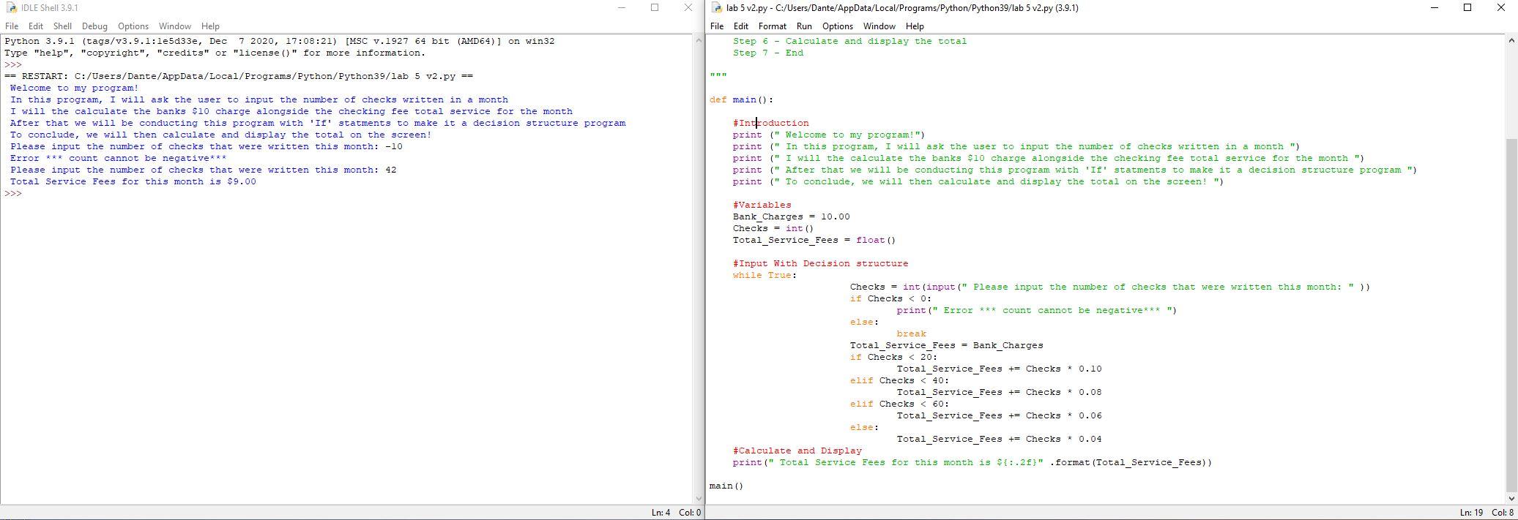
Task: Click final 'main()' call line
Action: click(x=726, y=486)
